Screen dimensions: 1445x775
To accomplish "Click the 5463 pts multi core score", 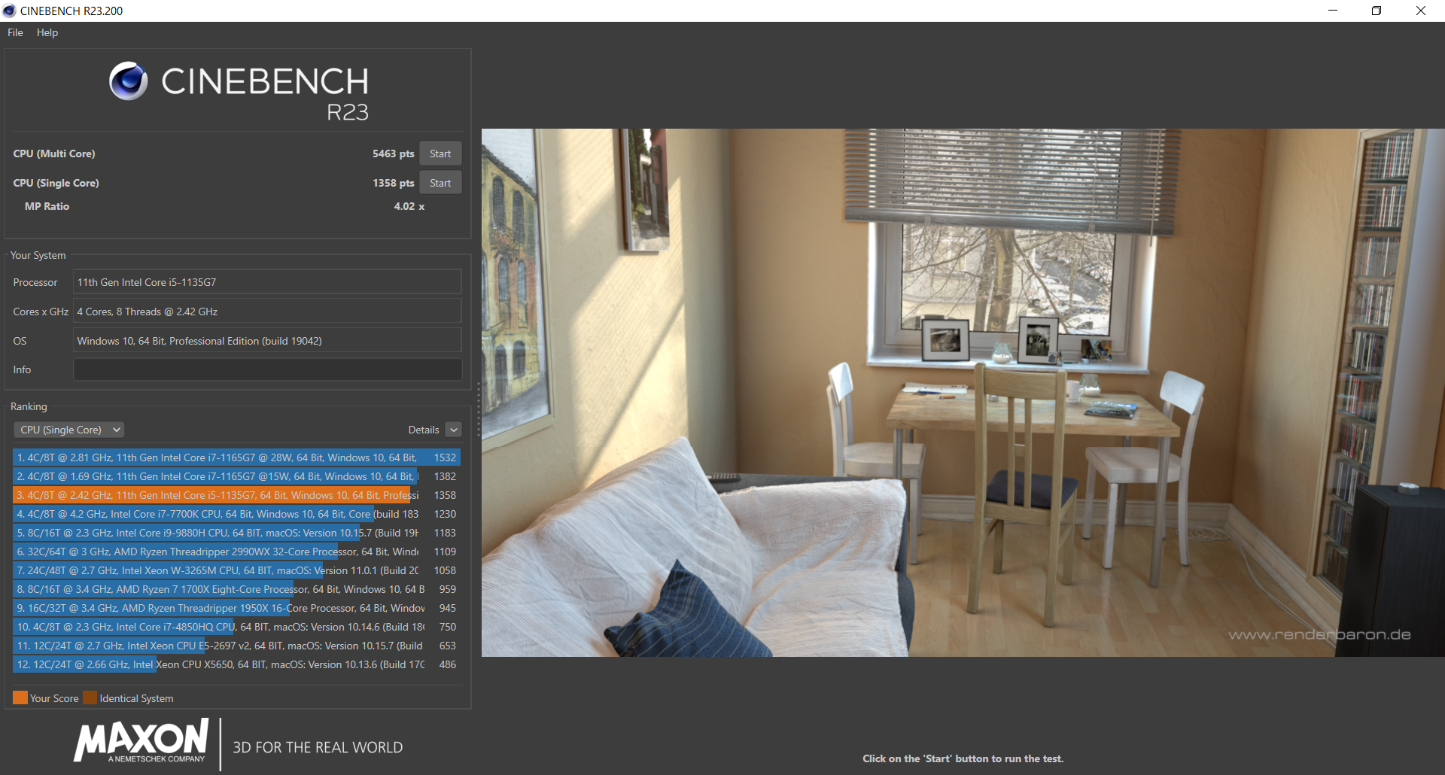I will [x=393, y=153].
